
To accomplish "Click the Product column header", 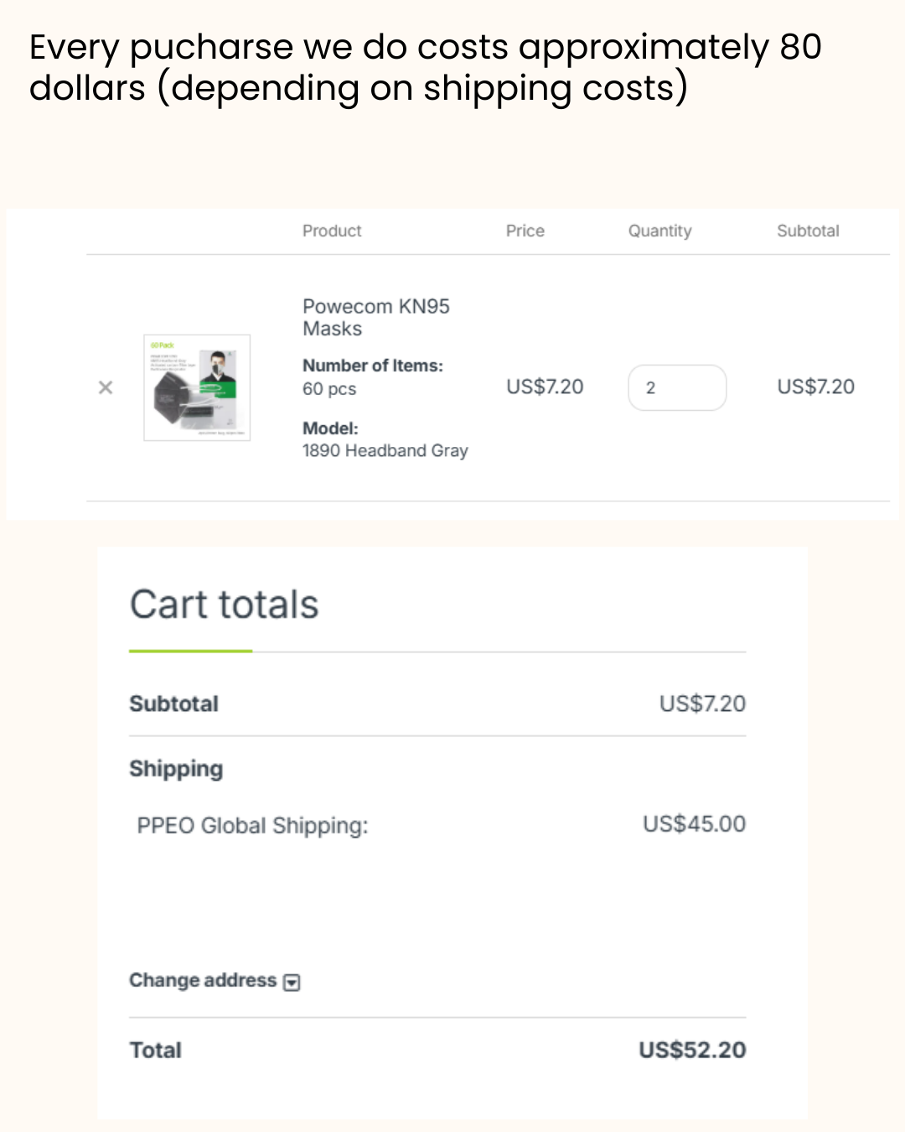I will tap(332, 231).
